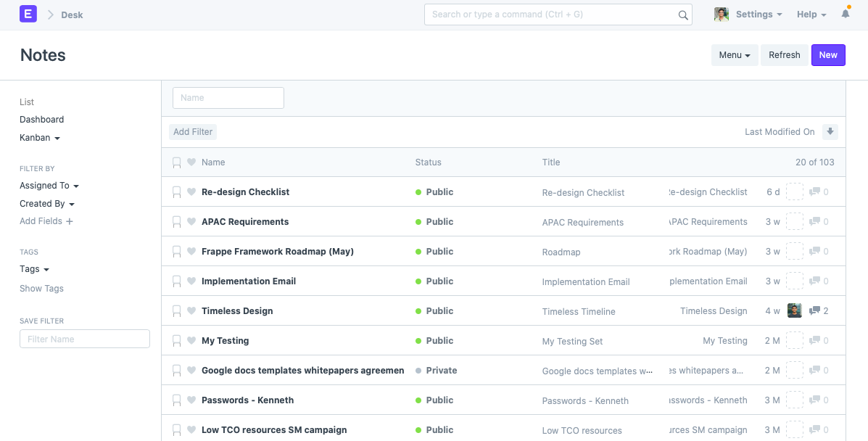This screenshot has height=441, width=868.
Task: Click heart icon on Implementation Email row
Action: [191, 281]
